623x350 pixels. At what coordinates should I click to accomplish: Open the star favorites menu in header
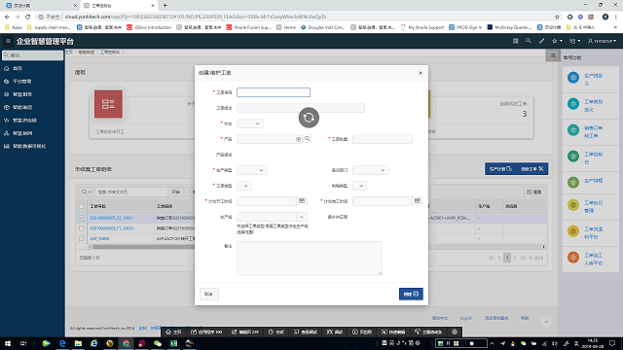click(x=557, y=41)
